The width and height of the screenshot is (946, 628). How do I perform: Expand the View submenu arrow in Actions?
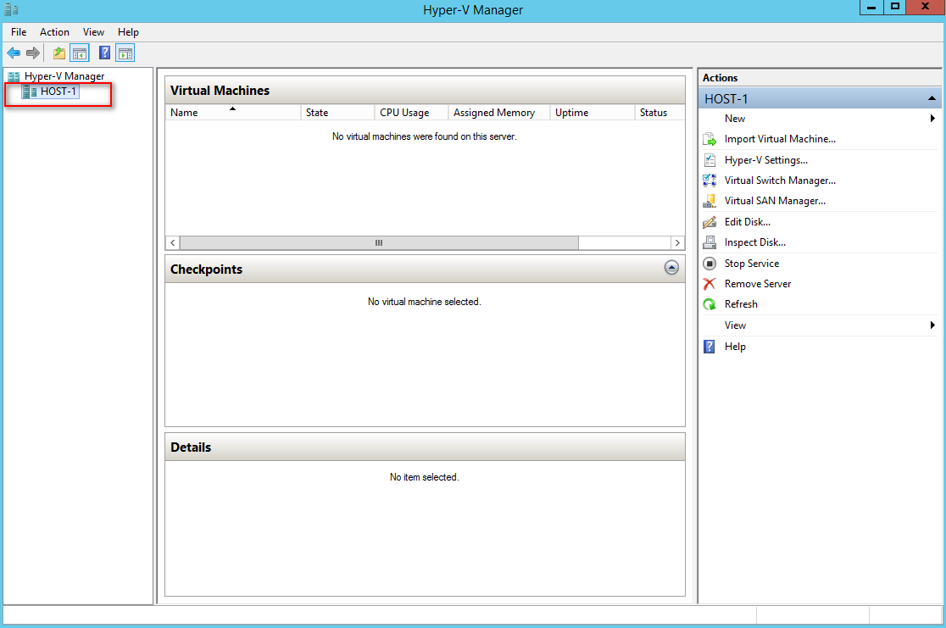coord(932,325)
